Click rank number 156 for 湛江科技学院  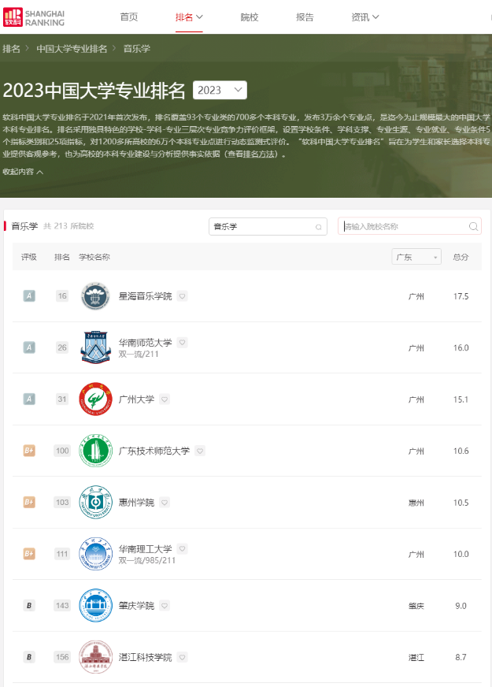pyautogui.click(x=62, y=657)
